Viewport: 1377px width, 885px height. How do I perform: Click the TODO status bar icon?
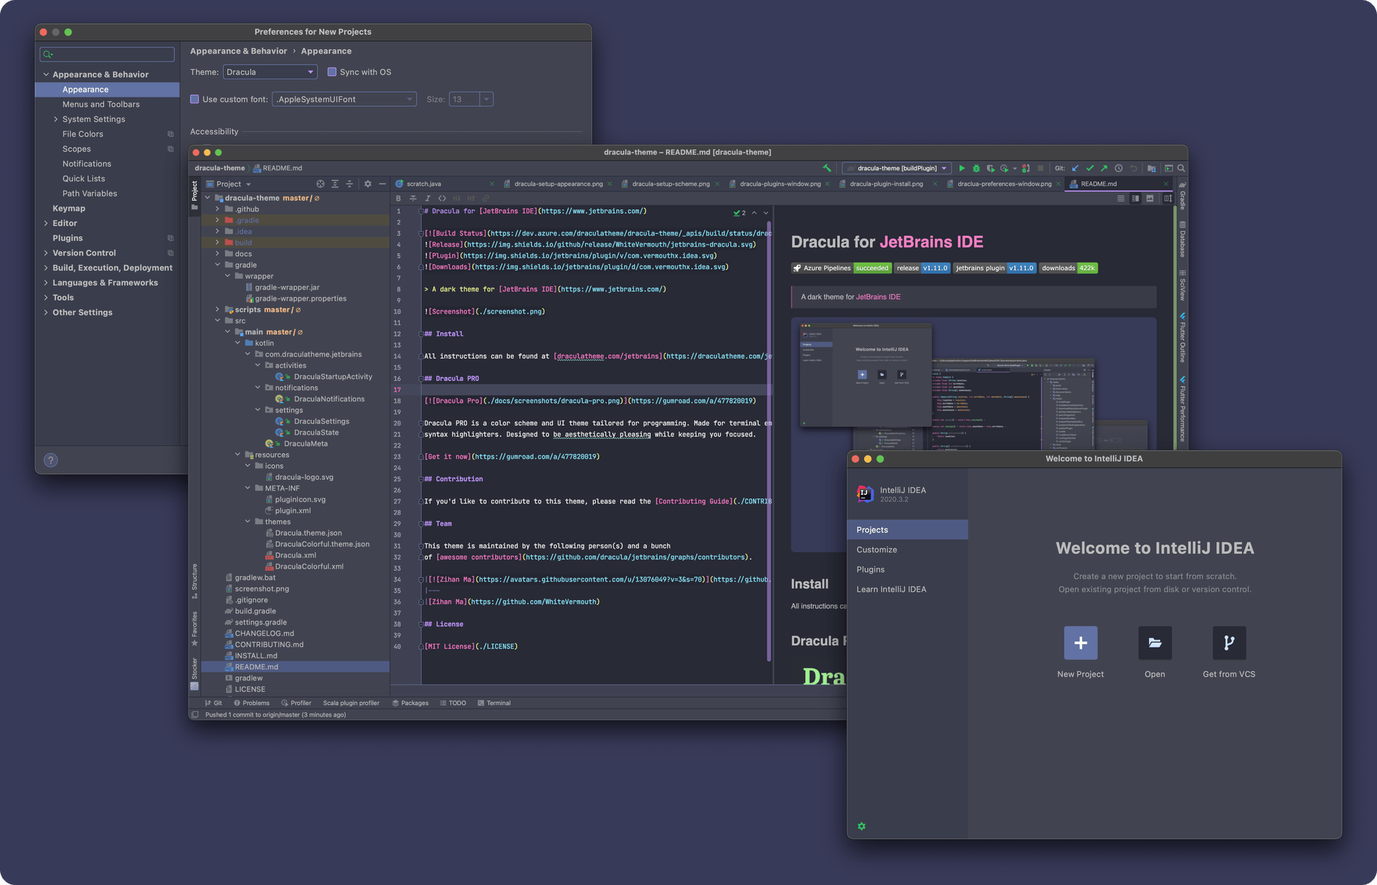(454, 702)
